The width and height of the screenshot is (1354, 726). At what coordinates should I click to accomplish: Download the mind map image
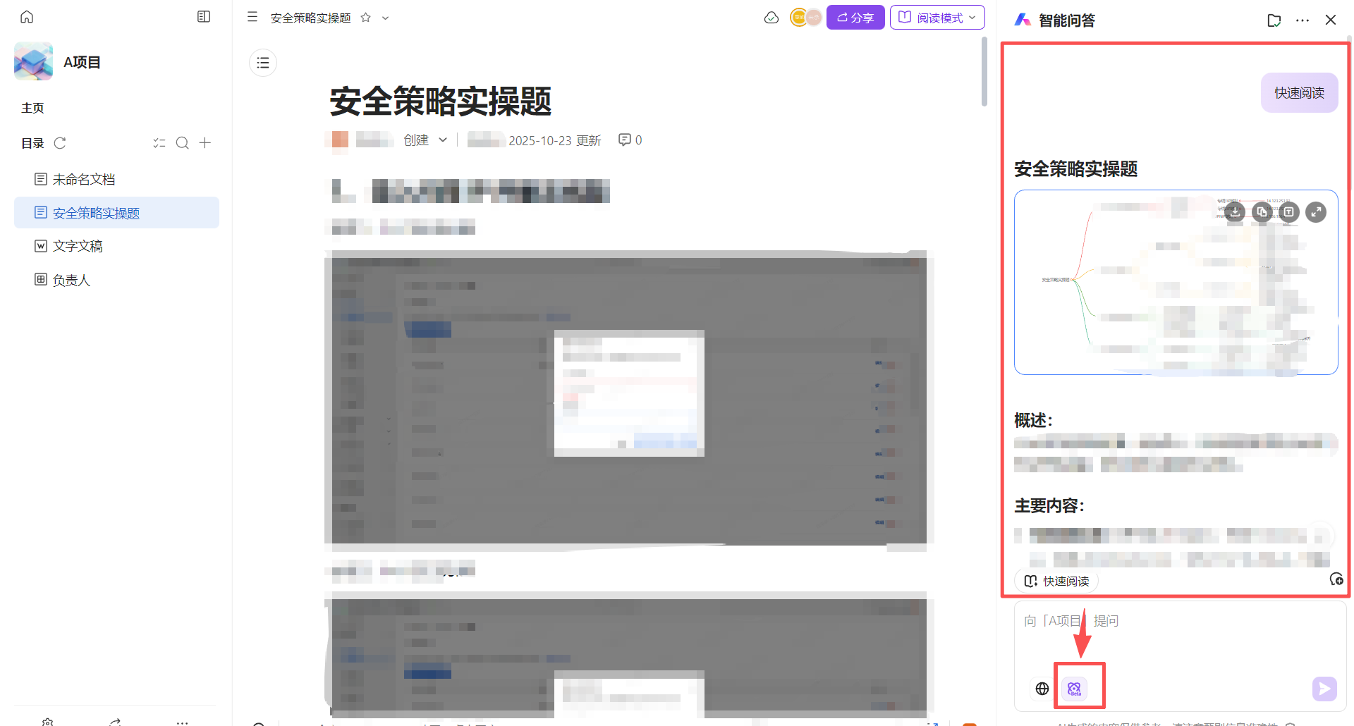pyautogui.click(x=1235, y=212)
